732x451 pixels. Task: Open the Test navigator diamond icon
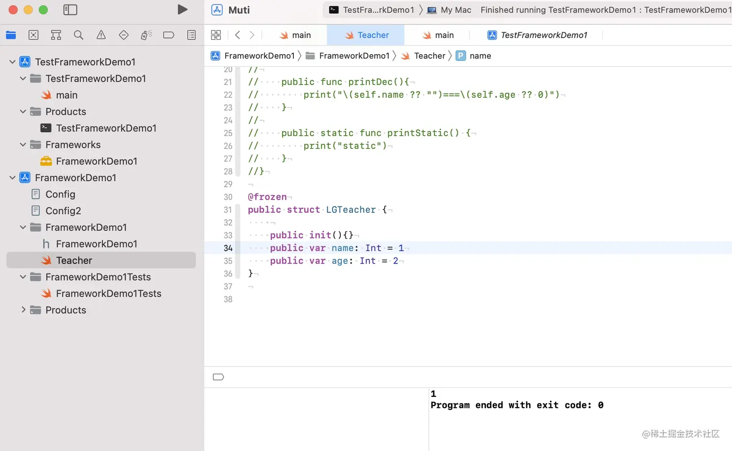(123, 35)
